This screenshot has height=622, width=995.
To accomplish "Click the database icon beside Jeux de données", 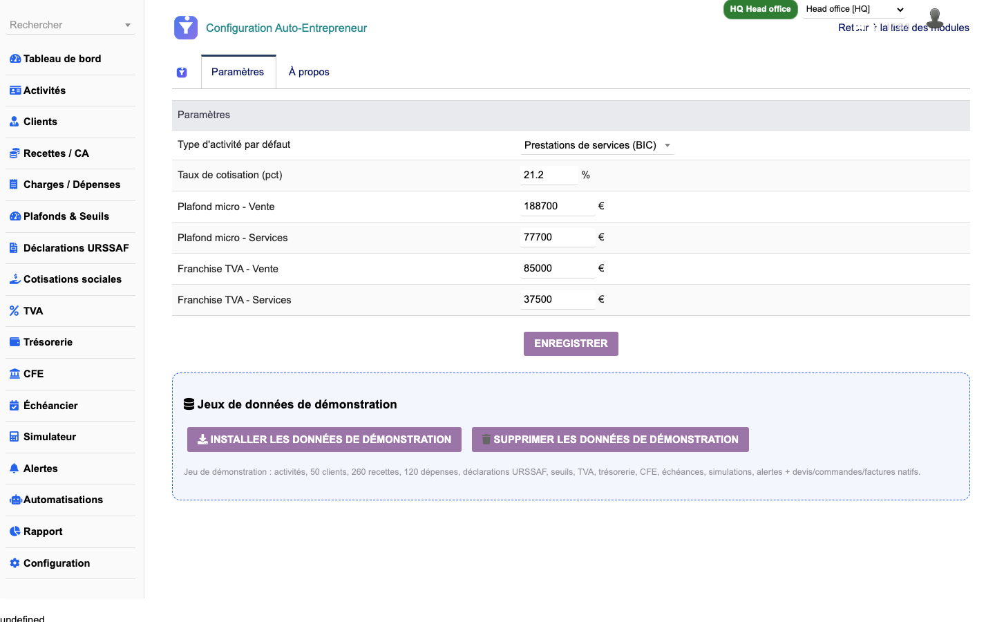I will pyautogui.click(x=189, y=404).
